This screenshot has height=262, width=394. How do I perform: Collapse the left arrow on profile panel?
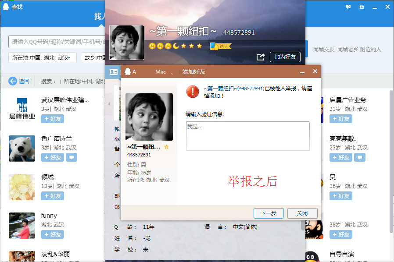click(x=109, y=104)
